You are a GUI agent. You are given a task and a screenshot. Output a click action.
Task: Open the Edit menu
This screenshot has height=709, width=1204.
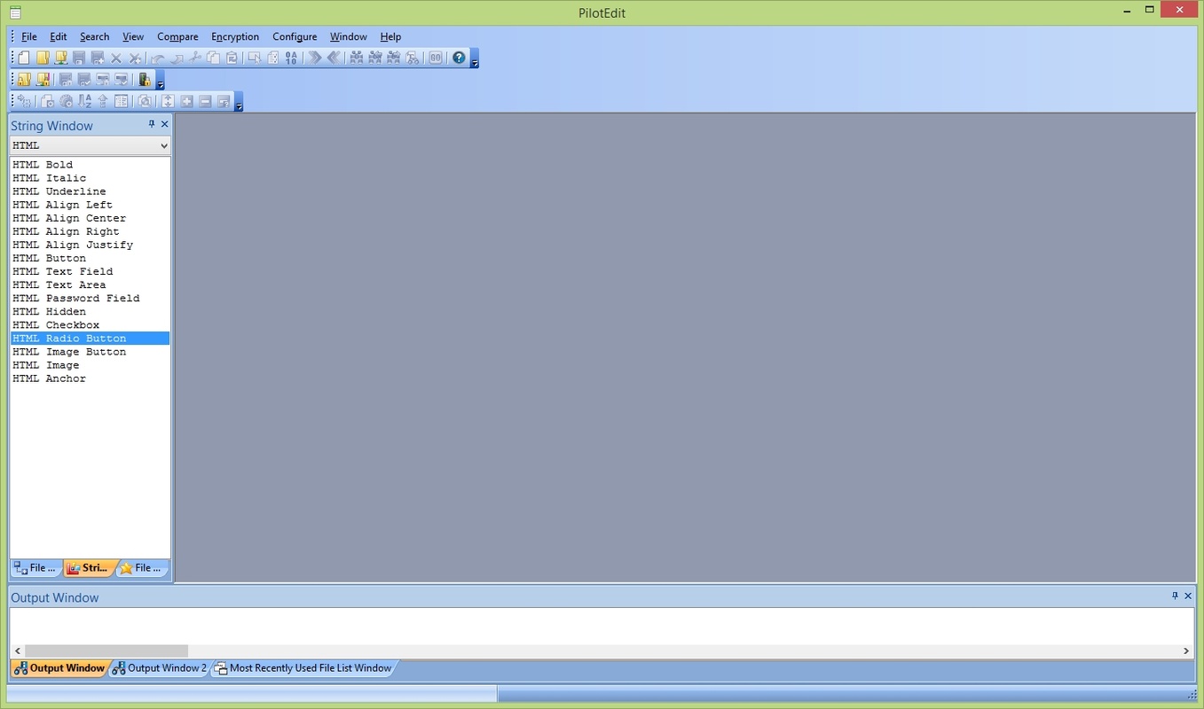pos(59,36)
